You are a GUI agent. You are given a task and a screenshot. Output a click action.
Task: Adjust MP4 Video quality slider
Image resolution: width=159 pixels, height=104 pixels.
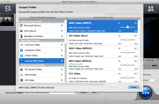tap(127, 65)
